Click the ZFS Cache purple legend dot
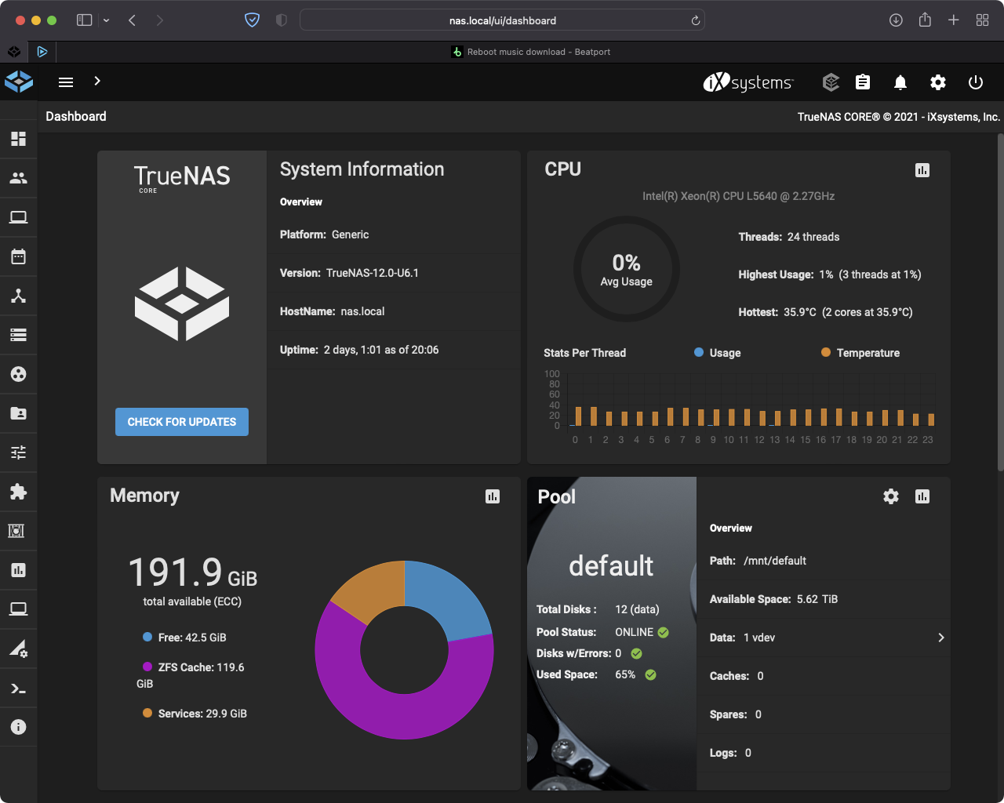This screenshot has height=803, width=1004. [x=147, y=667]
